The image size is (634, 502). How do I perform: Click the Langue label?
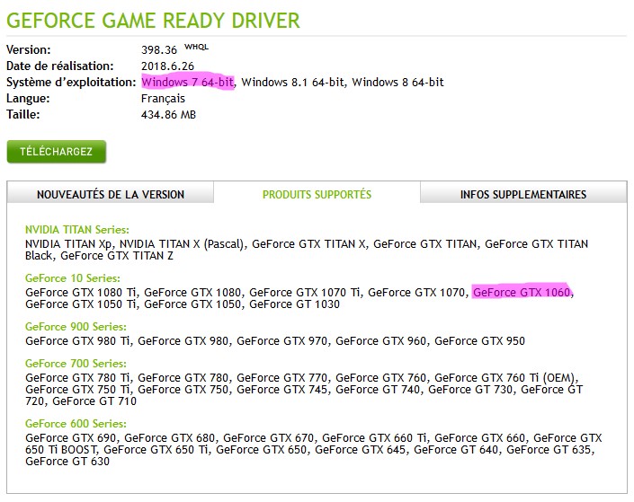point(28,99)
